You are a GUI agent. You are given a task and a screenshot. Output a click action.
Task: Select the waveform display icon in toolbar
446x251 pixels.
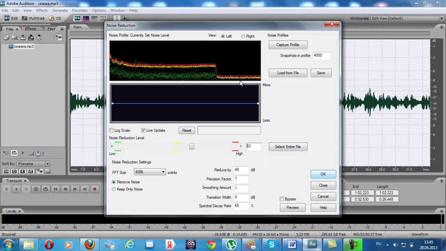[x=77, y=18]
